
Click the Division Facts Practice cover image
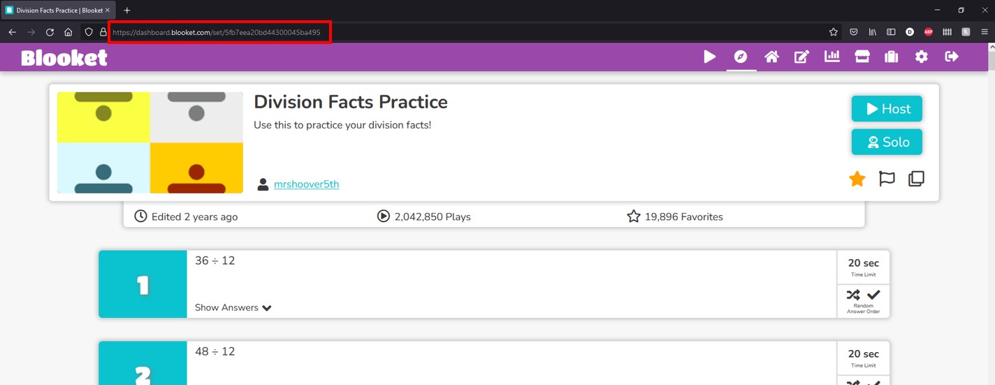[x=150, y=143]
